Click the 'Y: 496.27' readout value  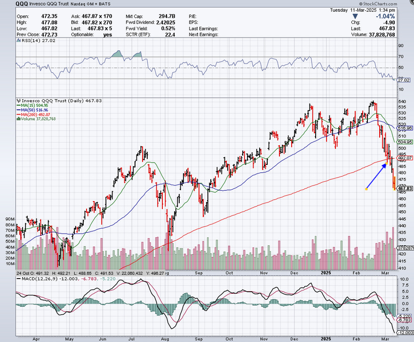(x=155, y=273)
